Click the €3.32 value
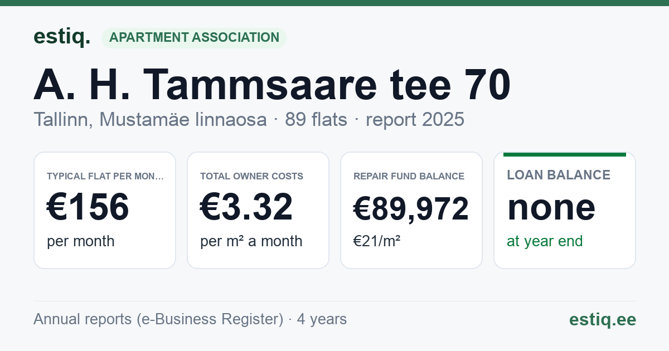The height and width of the screenshot is (351, 669). point(246,207)
